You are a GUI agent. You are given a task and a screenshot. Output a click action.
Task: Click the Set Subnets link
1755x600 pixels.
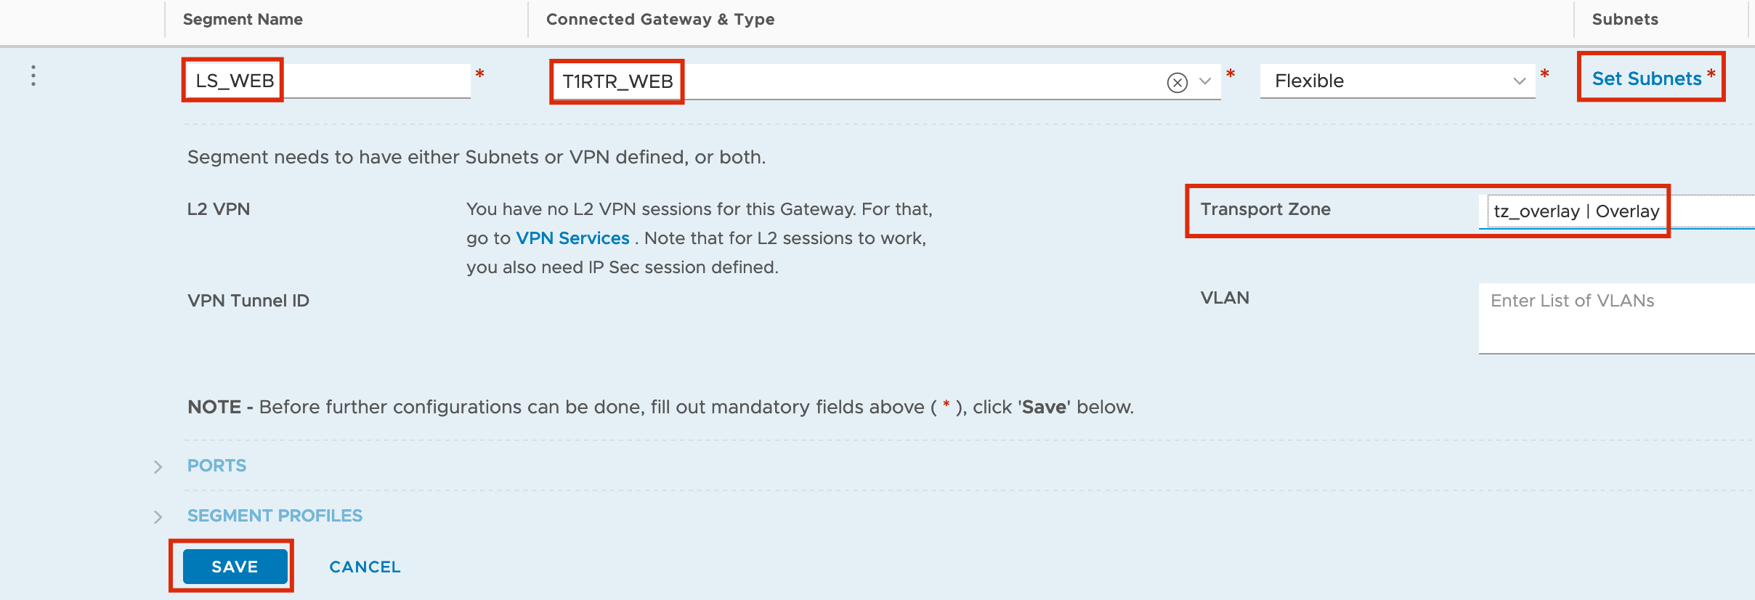(x=1647, y=78)
